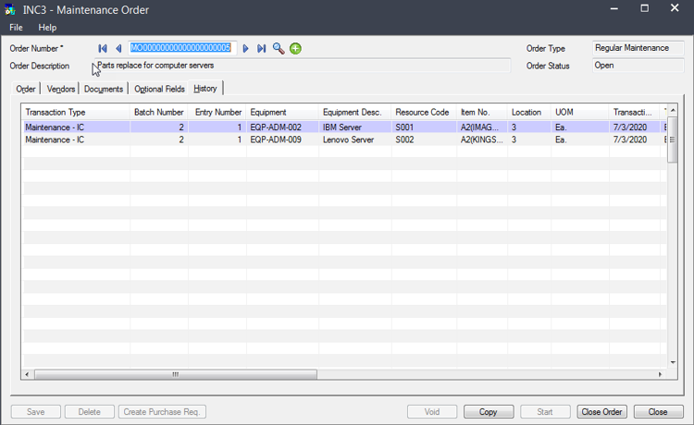694x425 pixels.
Task: Sort by Transaction Type column header
Action: (x=76, y=112)
